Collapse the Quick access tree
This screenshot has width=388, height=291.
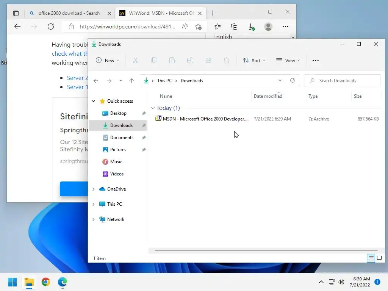[94, 101]
